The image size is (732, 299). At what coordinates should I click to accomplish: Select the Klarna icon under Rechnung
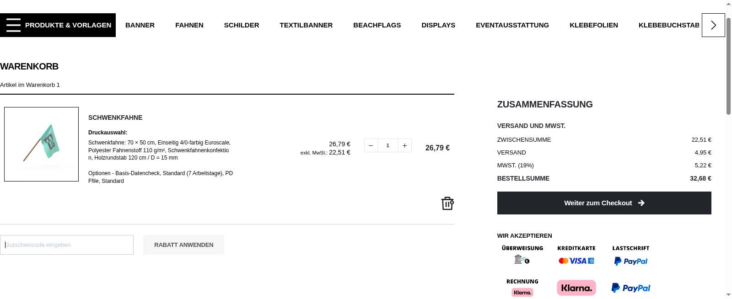pos(522,292)
